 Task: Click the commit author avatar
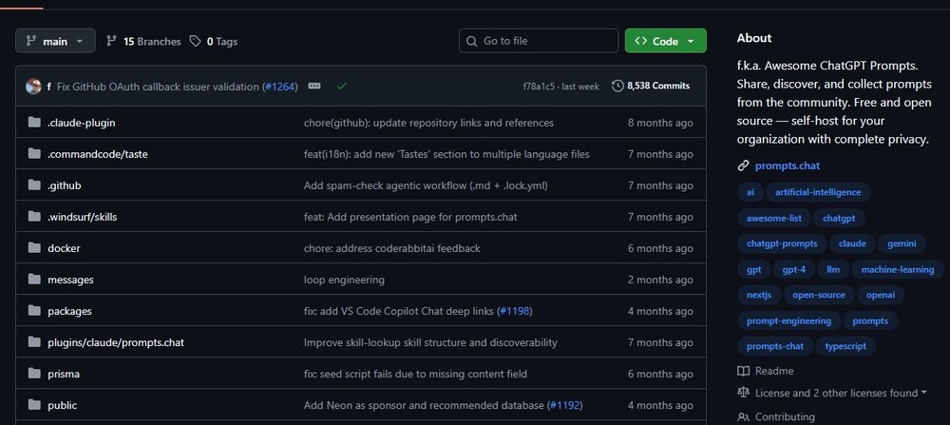[33, 87]
